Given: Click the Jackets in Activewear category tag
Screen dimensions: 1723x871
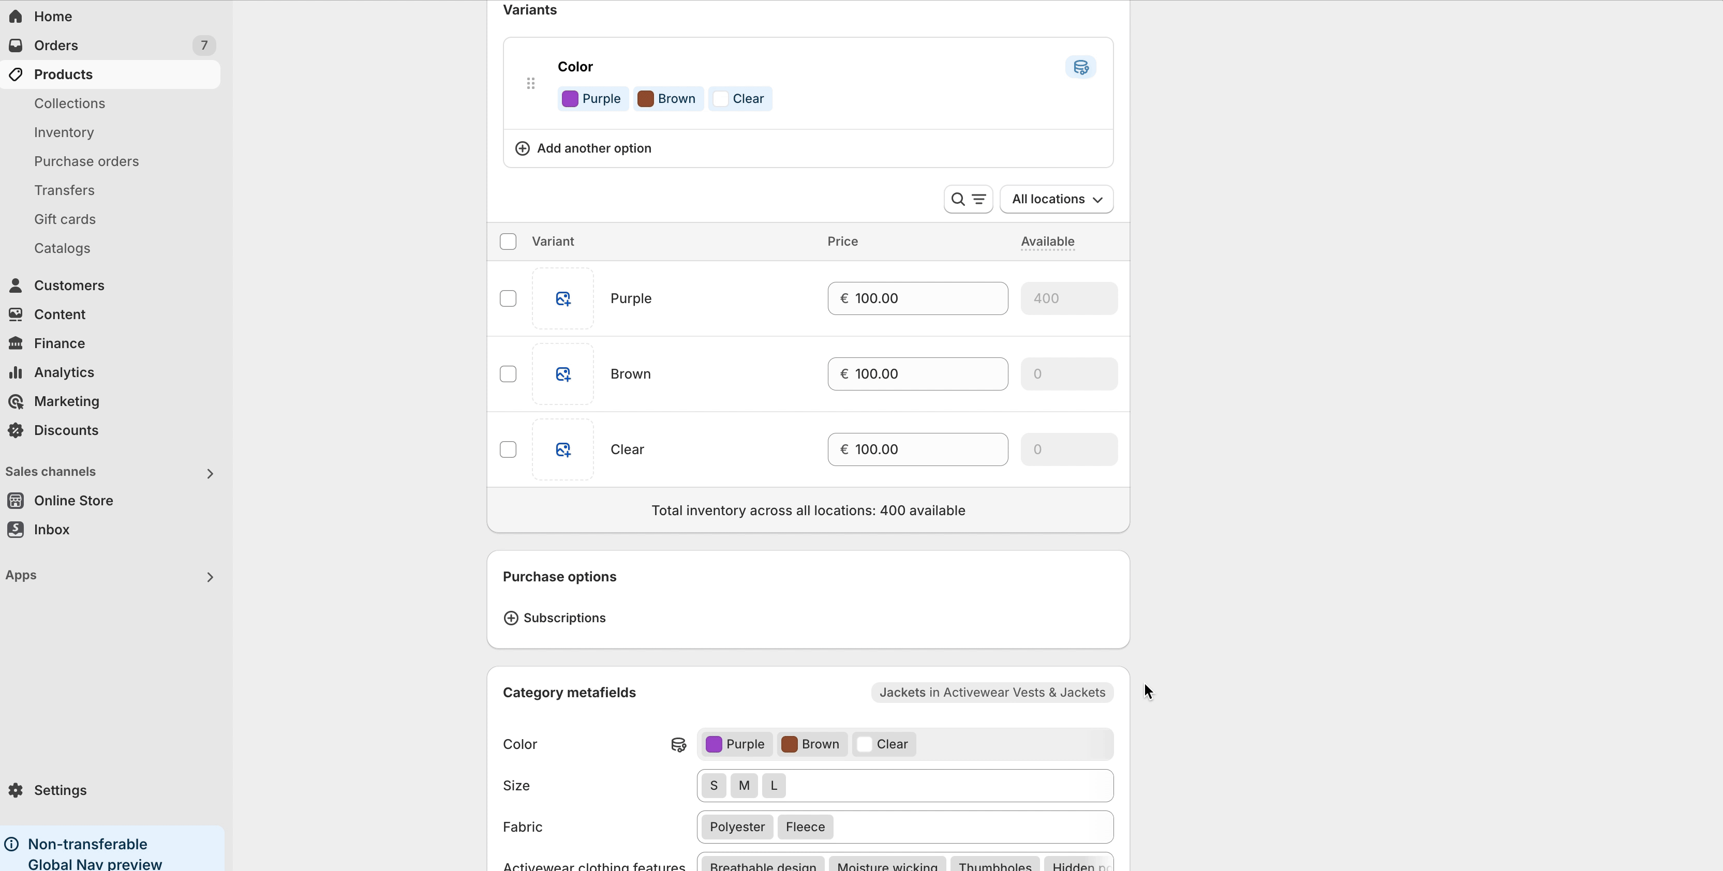Looking at the screenshot, I should coord(991,693).
